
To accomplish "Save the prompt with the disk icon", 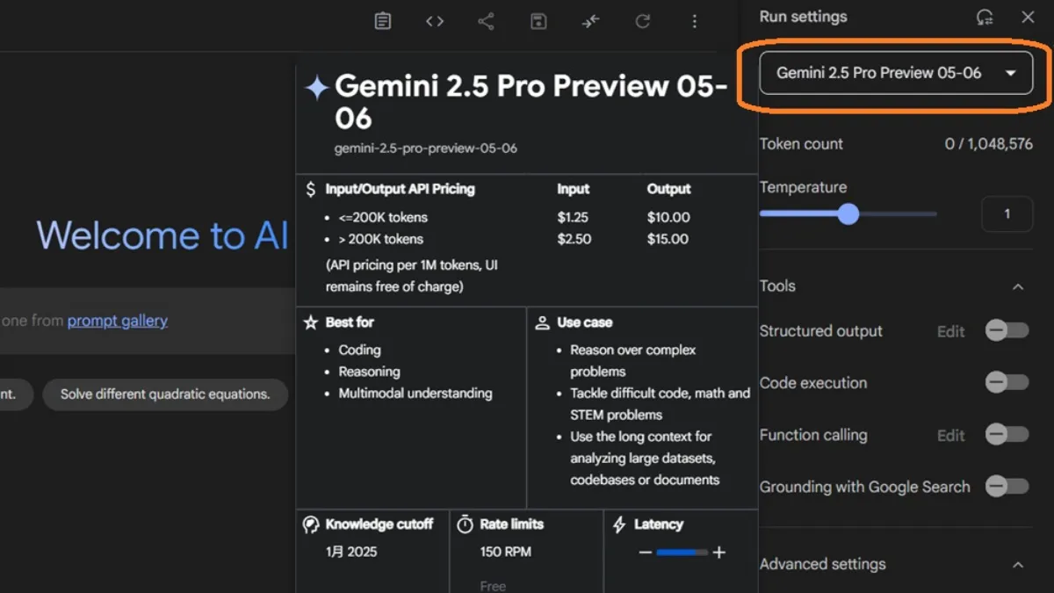I will 538,21.
